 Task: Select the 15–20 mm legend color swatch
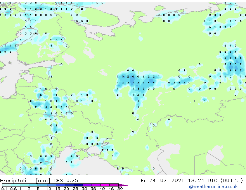click(60, 185)
